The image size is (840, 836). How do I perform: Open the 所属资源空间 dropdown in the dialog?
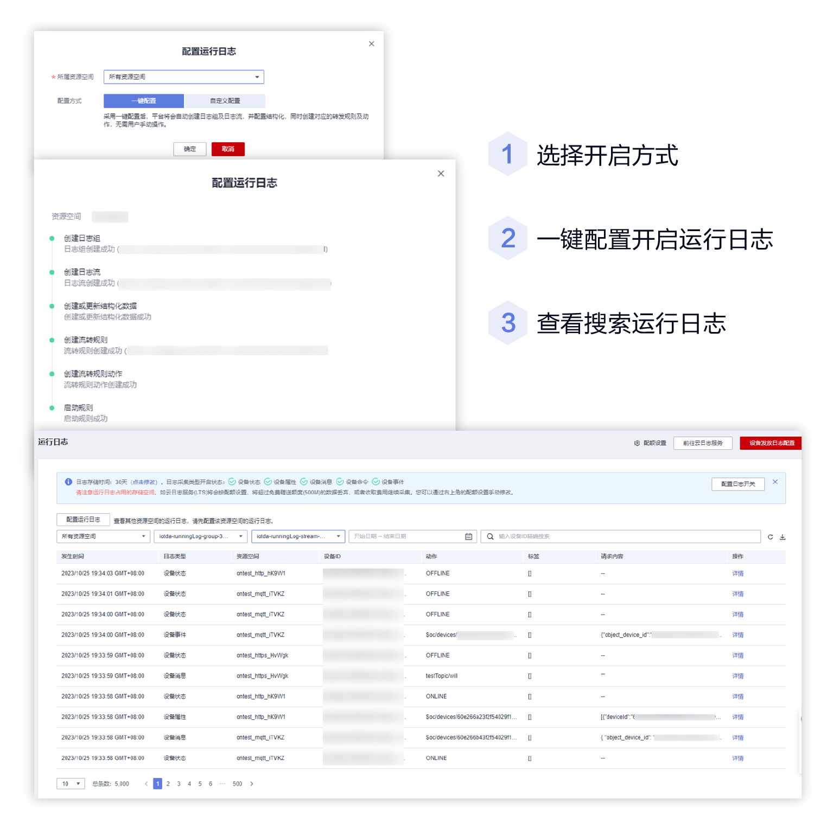(184, 77)
